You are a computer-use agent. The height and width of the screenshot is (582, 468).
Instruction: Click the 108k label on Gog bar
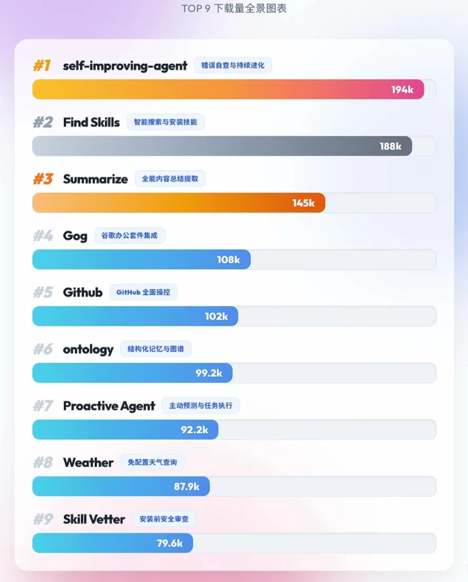(229, 260)
